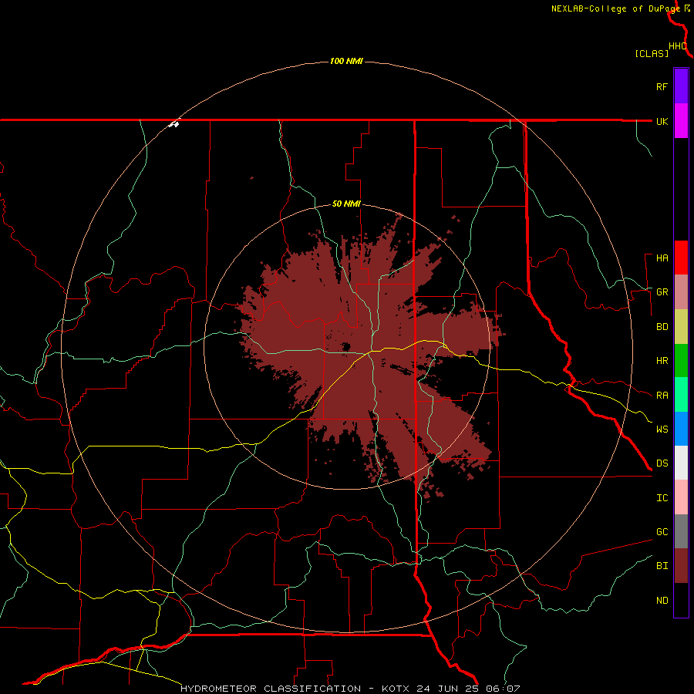Click the 'HR' legend label
The height and width of the screenshot is (694, 694).
662,361
